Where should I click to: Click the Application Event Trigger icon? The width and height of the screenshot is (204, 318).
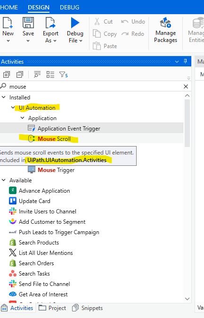click(x=32, y=128)
